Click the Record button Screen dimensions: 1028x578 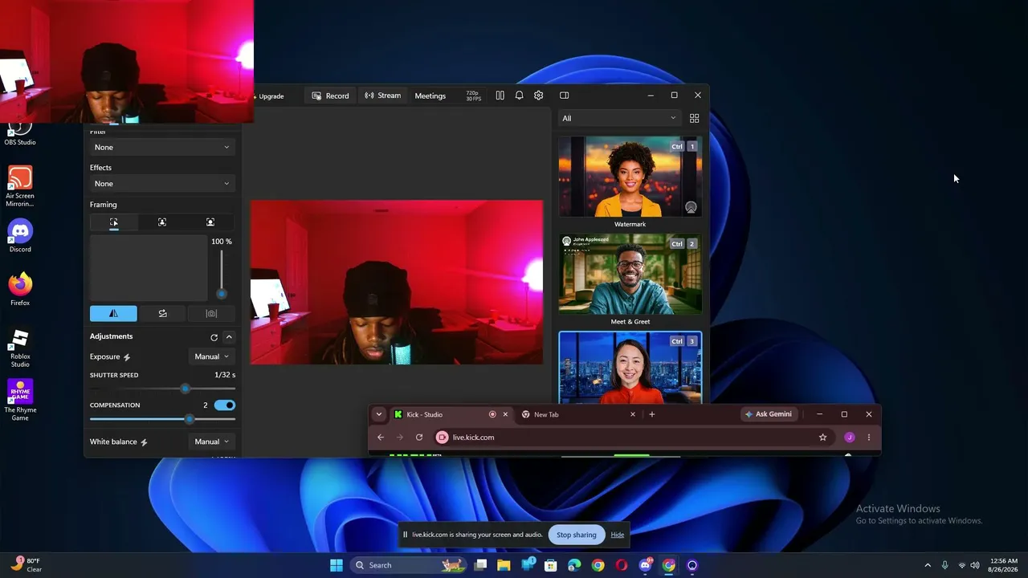330,96
